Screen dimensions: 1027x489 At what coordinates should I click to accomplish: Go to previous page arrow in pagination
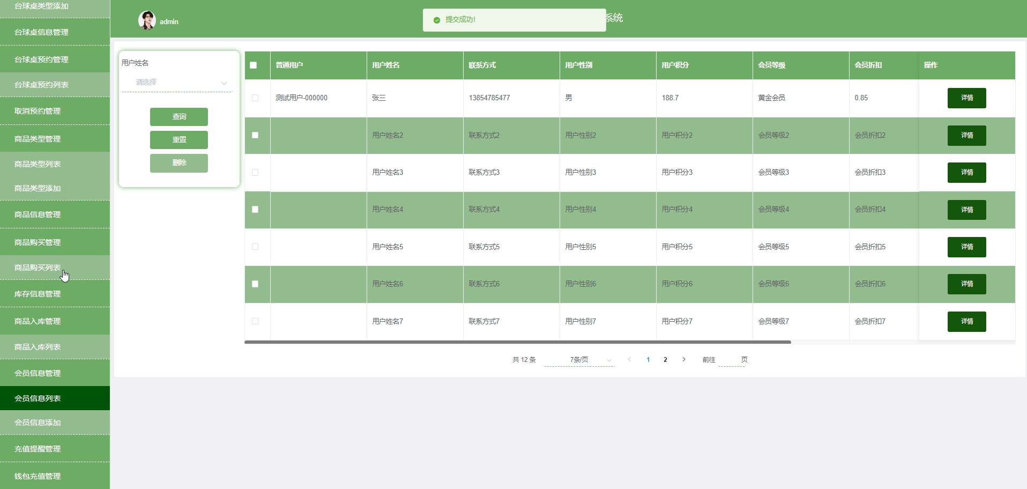629,359
